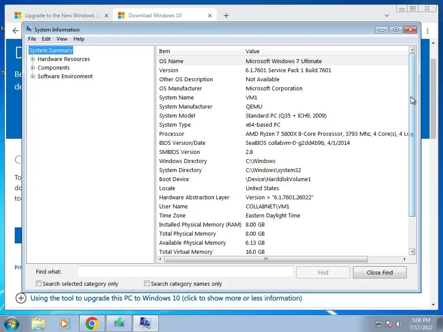Select the Total Virtual Memory row
Screen dimensions: 443x332
[x=282, y=252]
